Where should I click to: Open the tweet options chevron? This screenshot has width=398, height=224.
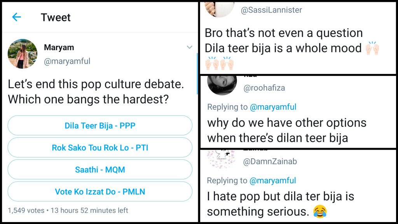(x=189, y=47)
